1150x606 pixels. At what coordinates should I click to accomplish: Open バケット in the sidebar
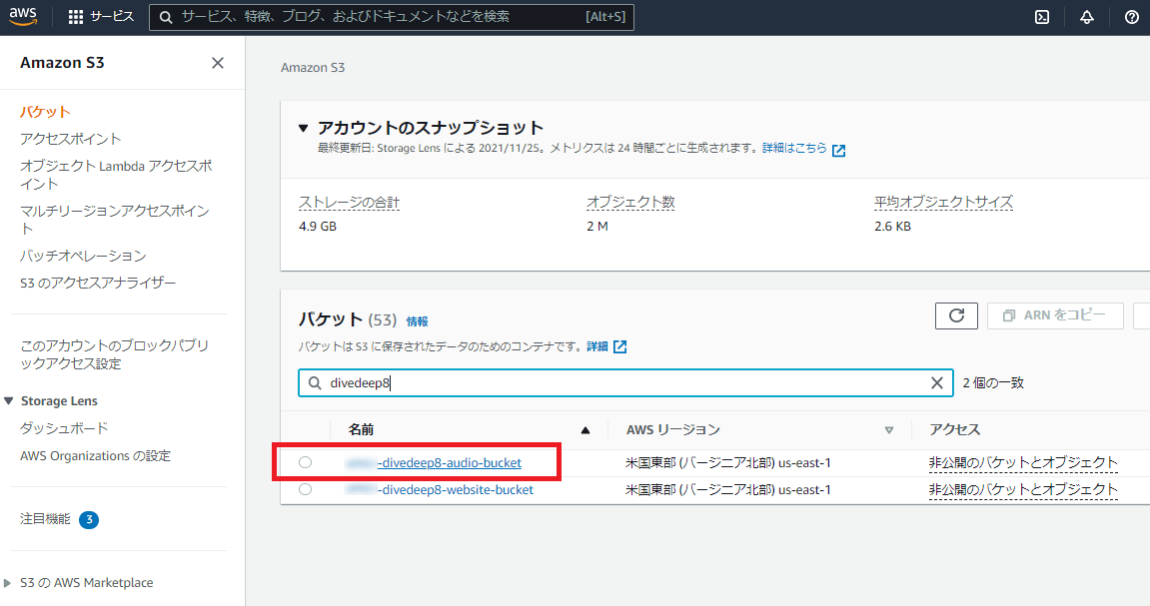tap(46, 112)
